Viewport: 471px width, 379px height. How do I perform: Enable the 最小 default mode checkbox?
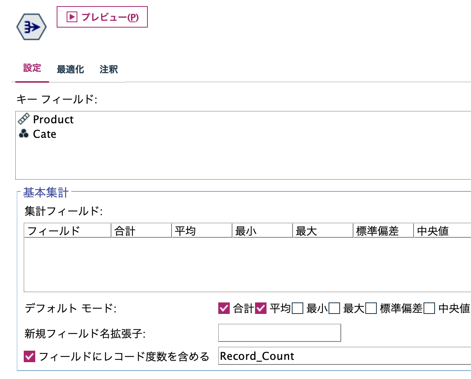tap(297, 309)
